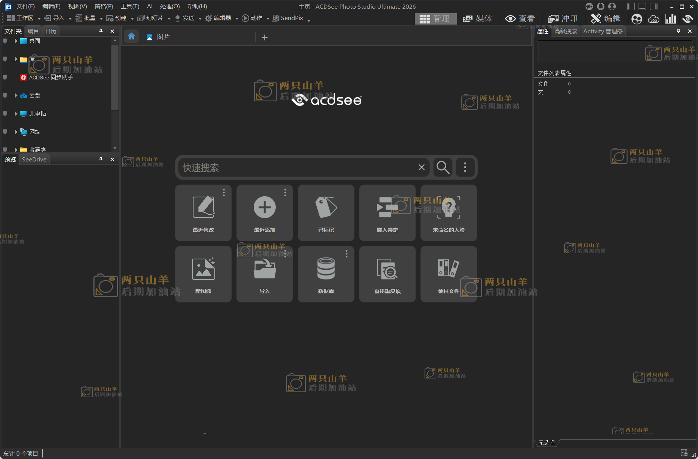Toggle the Easy-Select marker beside 此电脑
This screenshot has width=698, height=459.
5,113
